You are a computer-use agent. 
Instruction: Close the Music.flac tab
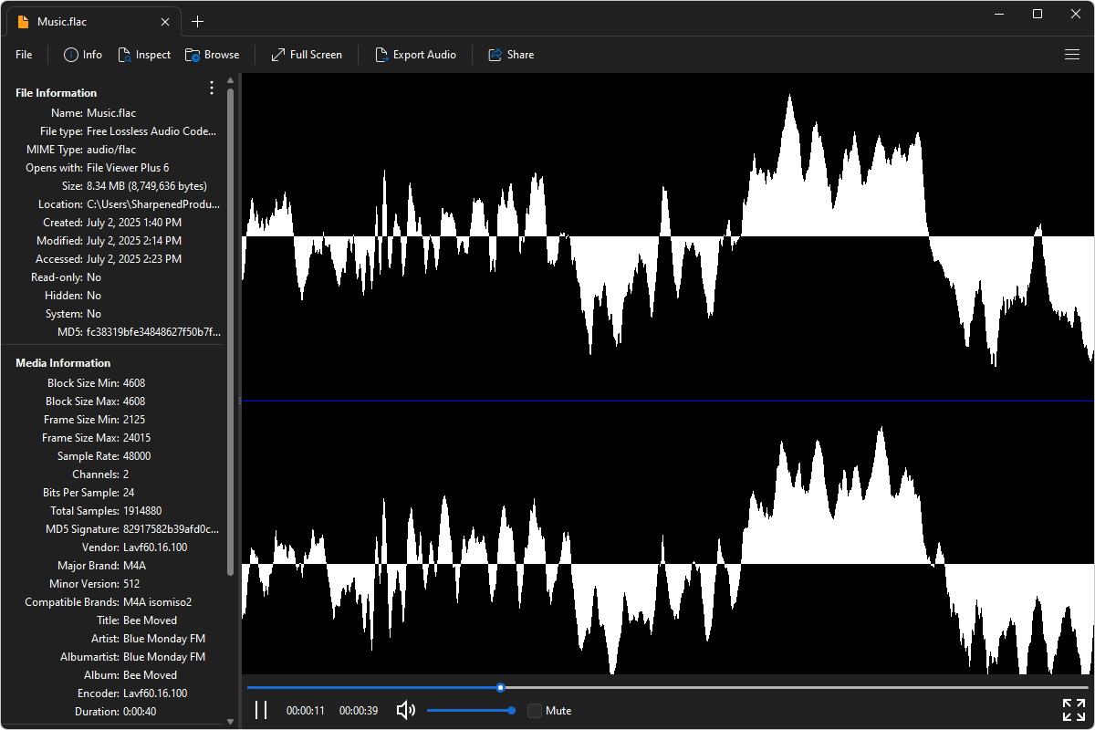pos(165,22)
